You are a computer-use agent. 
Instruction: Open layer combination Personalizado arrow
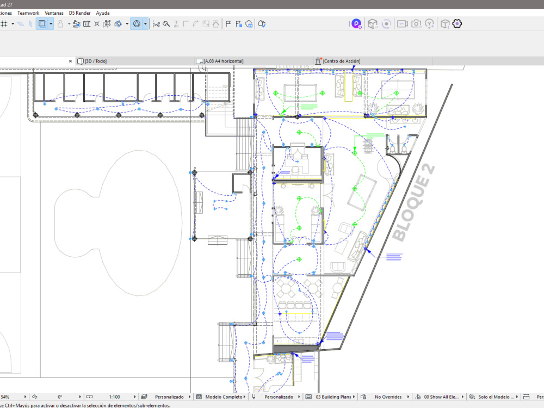point(189,397)
